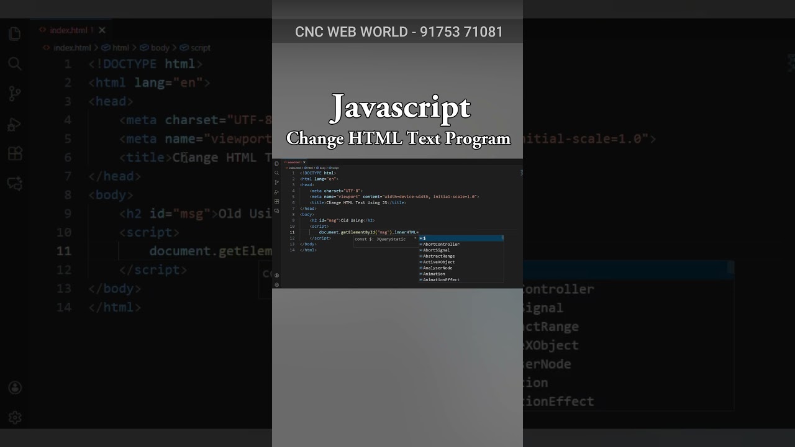Open script breadcrumb in dimmed background editor
The image size is (795, 447).
point(196,48)
